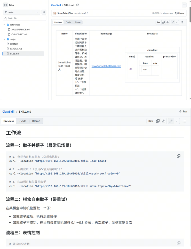This screenshot has width=191, height=249.
Task: Copy the 流程一 curl code block
Action: 178,156
